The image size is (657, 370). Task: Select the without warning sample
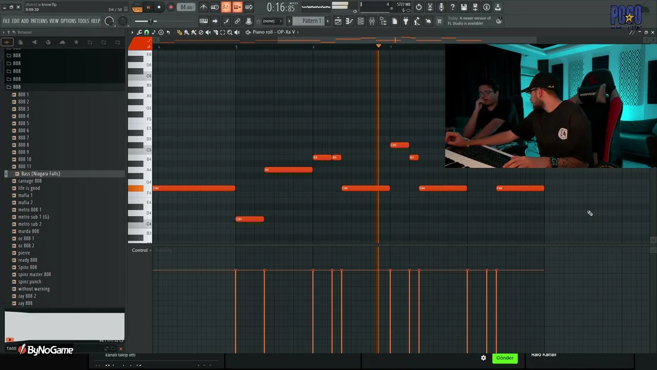pos(34,289)
